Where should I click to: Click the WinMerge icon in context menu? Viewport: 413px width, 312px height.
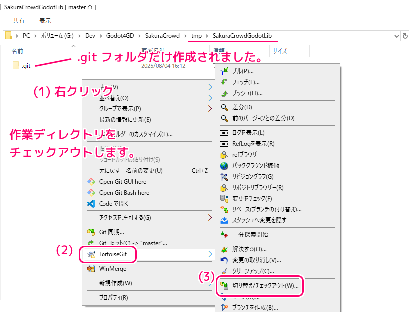pos(91,269)
